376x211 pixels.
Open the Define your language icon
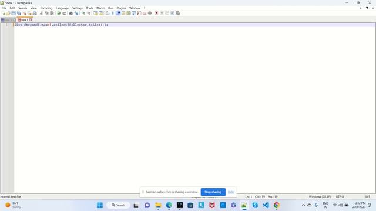(123, 13)
